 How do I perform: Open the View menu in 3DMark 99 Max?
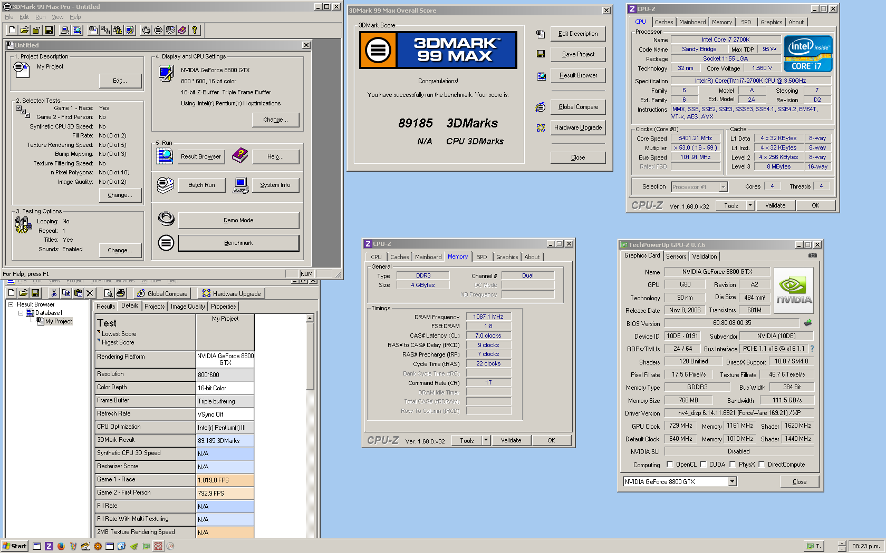pos(57,17)
